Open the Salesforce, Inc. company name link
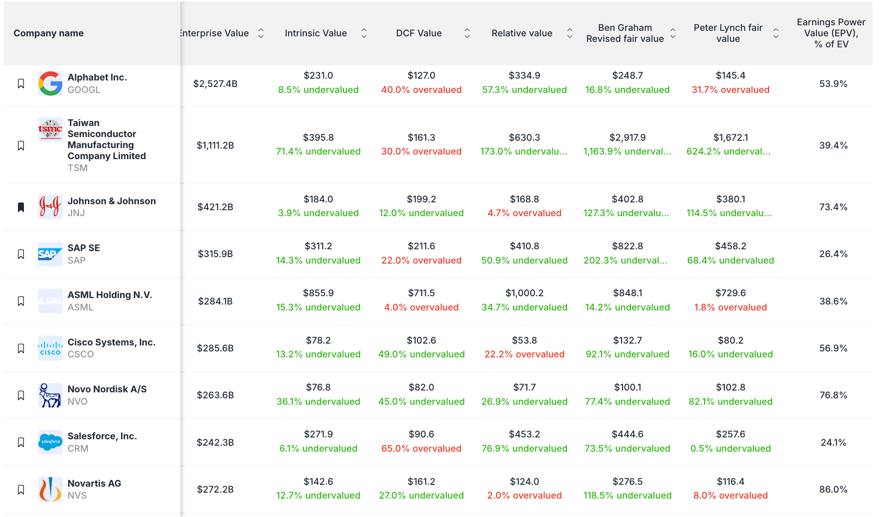This screenshot has height=517, width=879. tap(102, 436)
